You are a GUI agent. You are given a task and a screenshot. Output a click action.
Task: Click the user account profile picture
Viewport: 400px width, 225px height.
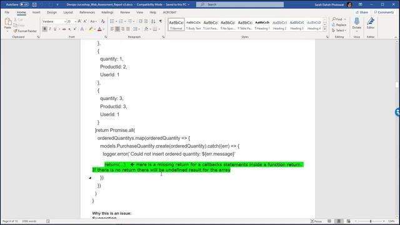click(x=349, y=4)
